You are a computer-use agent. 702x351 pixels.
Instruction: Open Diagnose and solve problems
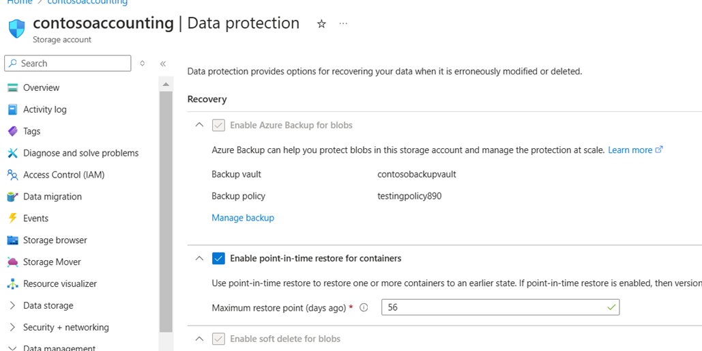pyautogui.click(x=81, y=153)
